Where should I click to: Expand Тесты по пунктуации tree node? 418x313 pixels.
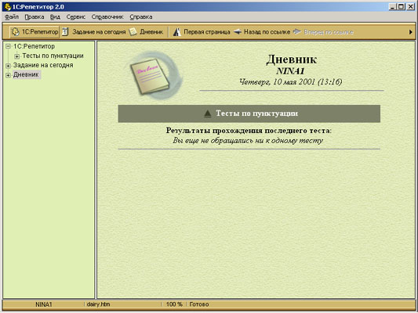point(16,56)
